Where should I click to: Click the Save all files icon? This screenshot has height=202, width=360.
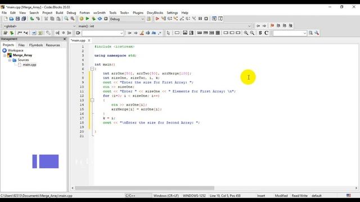click(x=24, y=19)
